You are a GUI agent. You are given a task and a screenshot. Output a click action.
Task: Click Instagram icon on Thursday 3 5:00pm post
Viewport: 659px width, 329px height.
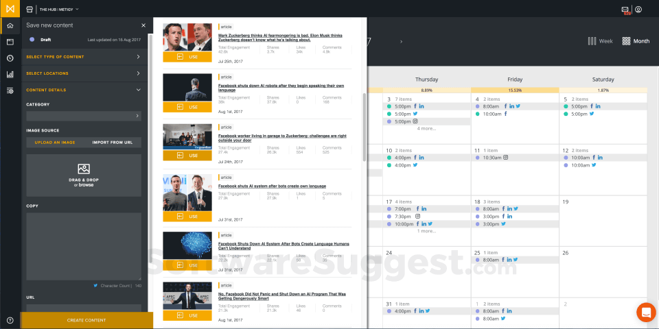pos(415,121)
